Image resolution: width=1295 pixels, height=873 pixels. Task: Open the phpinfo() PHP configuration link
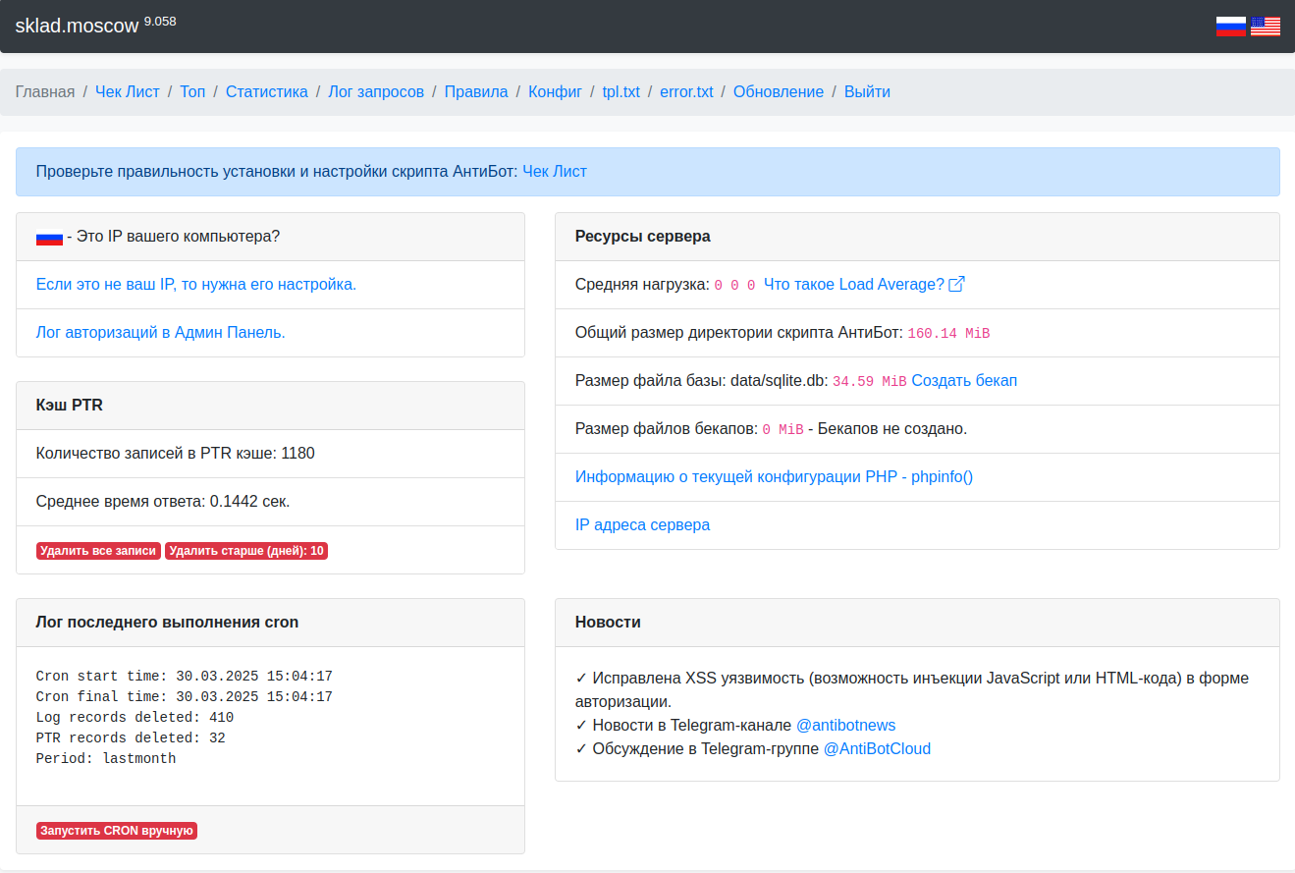774,477
